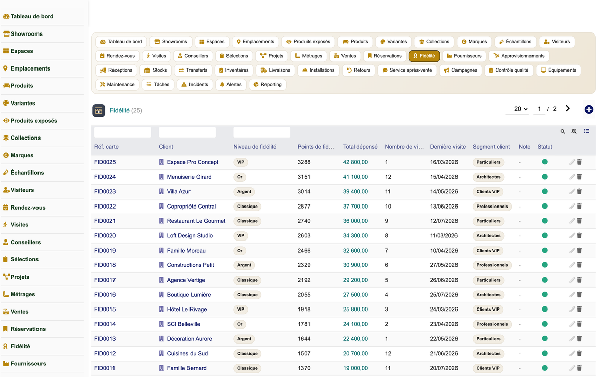Click total dépensé value 41 100,00
Image resolution: width=608 pixels, height=377 pixels.
[x=355, y=177]
